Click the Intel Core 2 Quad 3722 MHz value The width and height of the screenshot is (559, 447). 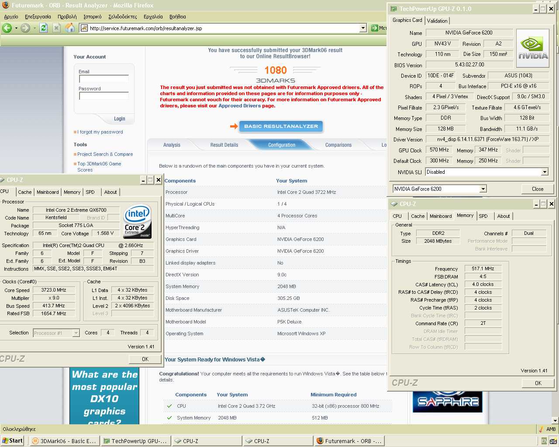[x=307, y=192]
